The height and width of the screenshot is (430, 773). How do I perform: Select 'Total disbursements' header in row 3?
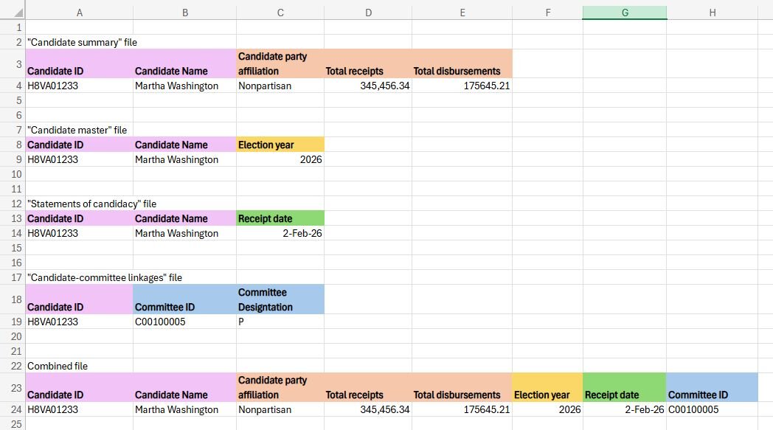(x=462, y=63)
